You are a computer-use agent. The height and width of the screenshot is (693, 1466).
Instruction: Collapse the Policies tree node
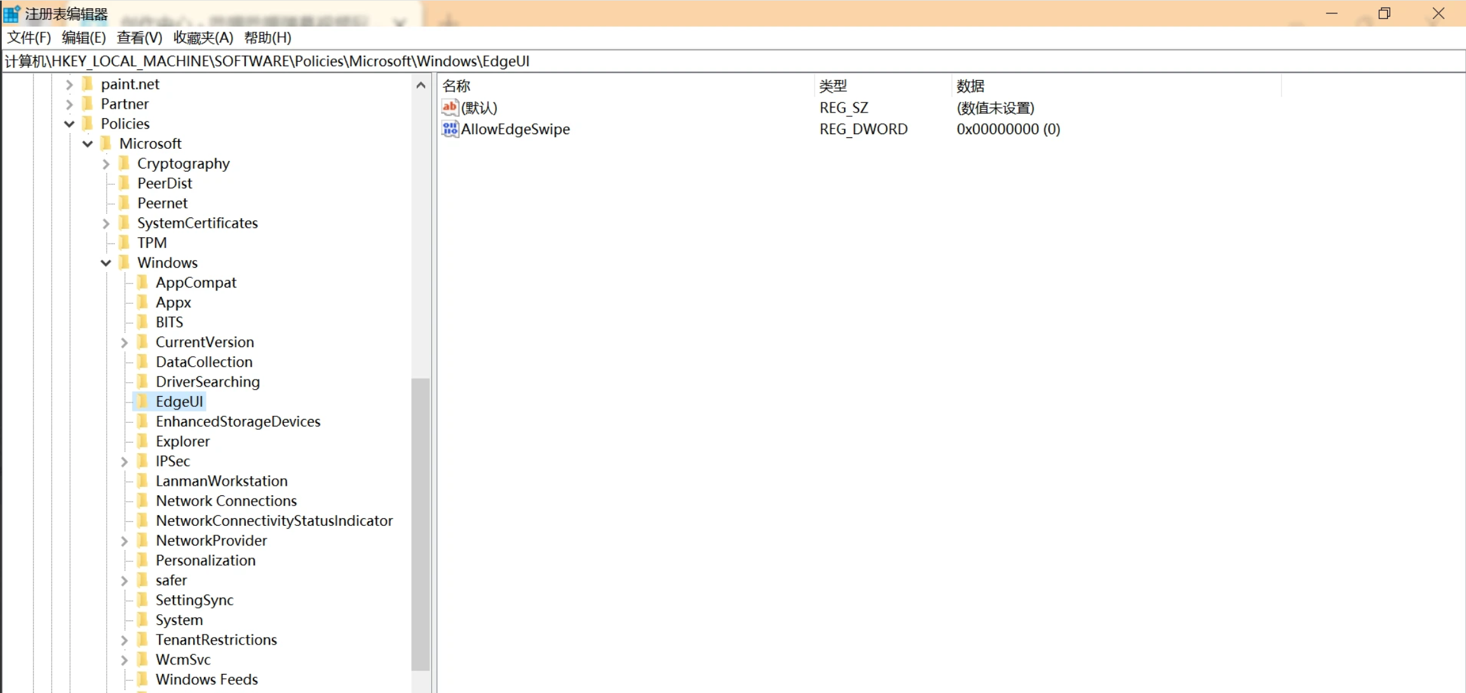[x=69, y=124]
